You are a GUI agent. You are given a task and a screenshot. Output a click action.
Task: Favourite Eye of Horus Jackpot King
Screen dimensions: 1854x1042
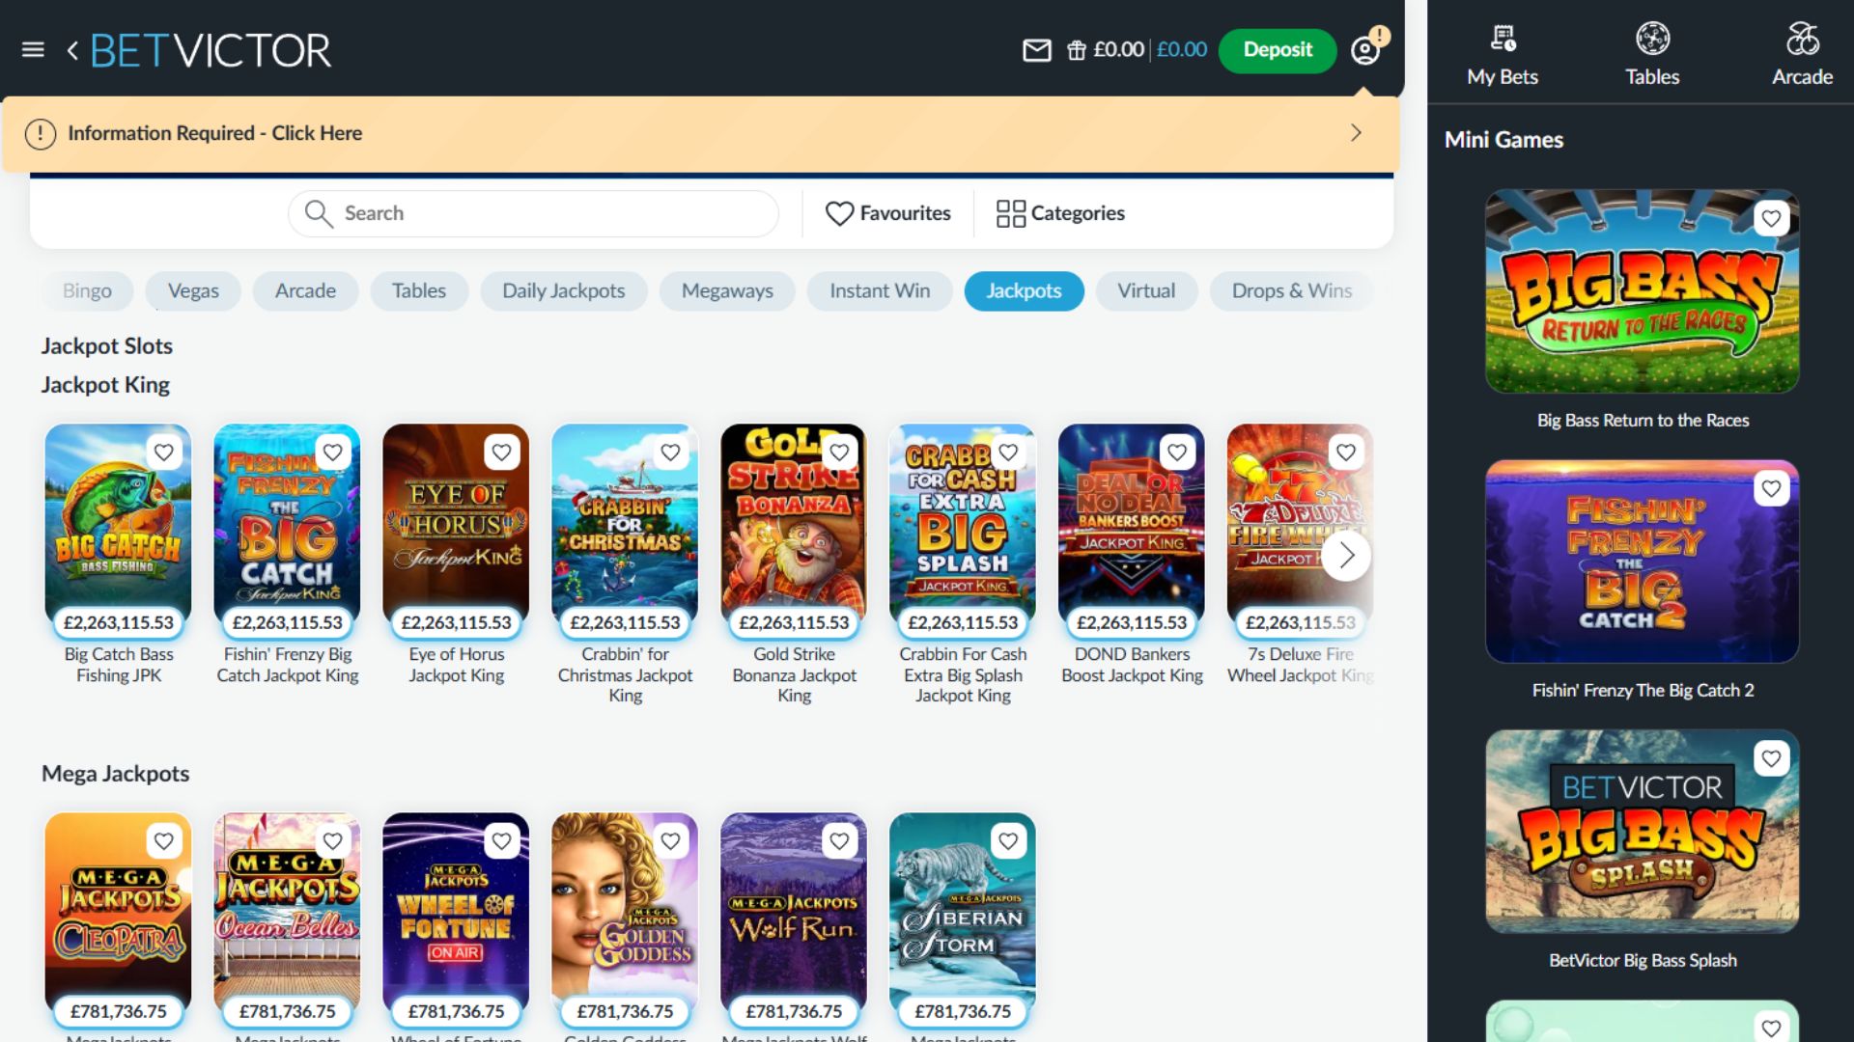[502, 452]
